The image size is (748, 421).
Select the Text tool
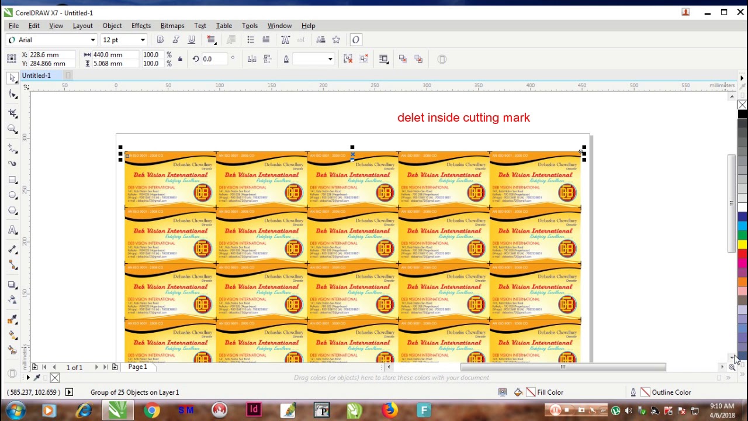[x=12, y=230]
